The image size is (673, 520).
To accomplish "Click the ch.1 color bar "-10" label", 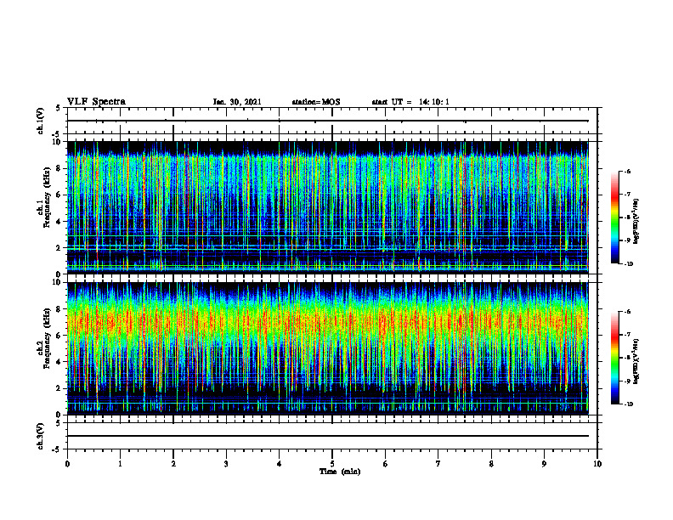I will pyautogui.click(x=628, y=264).
